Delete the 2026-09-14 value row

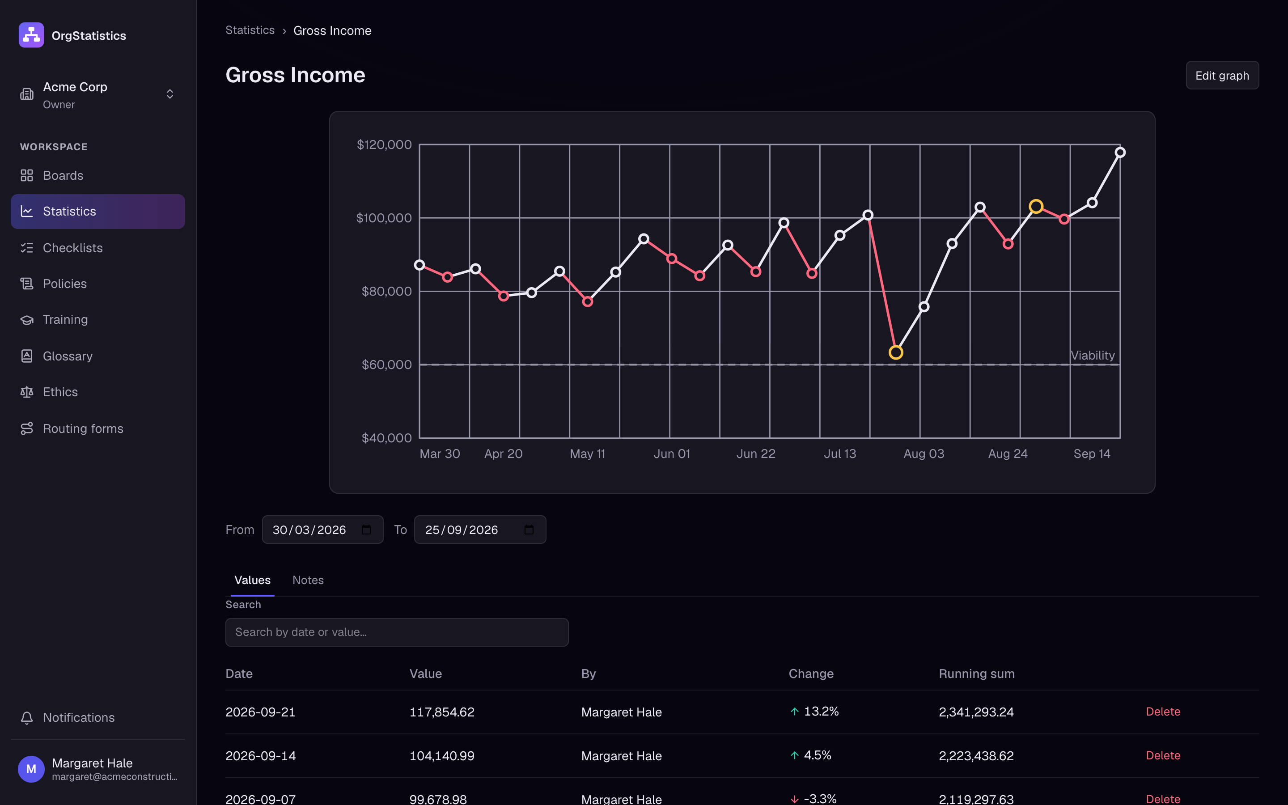1163,755
